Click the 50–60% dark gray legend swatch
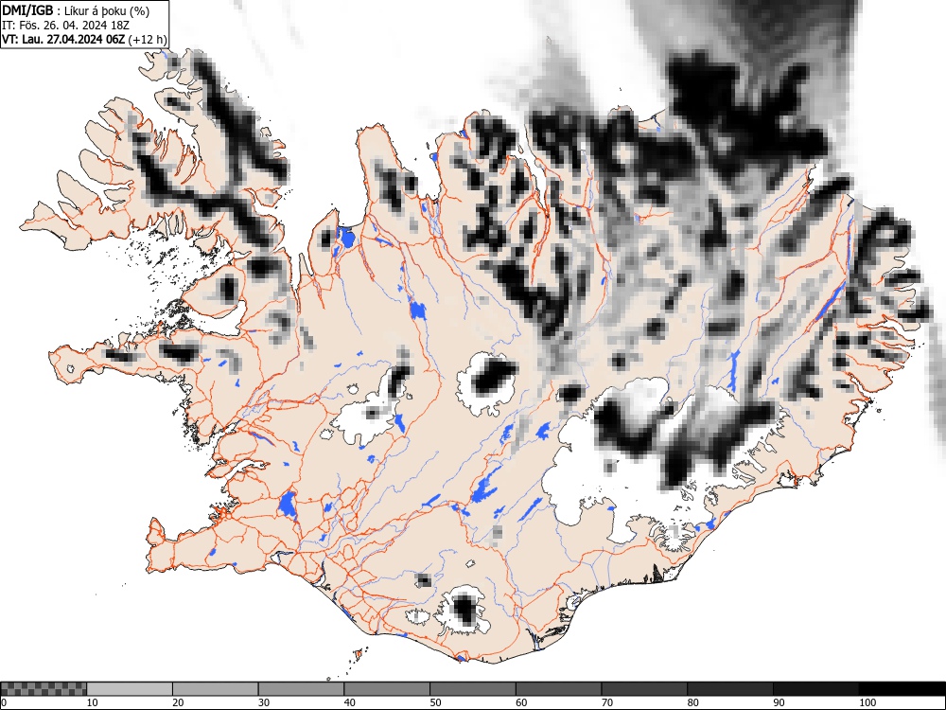The width and height of the screenshot is (946, 710). pos(473,689)
